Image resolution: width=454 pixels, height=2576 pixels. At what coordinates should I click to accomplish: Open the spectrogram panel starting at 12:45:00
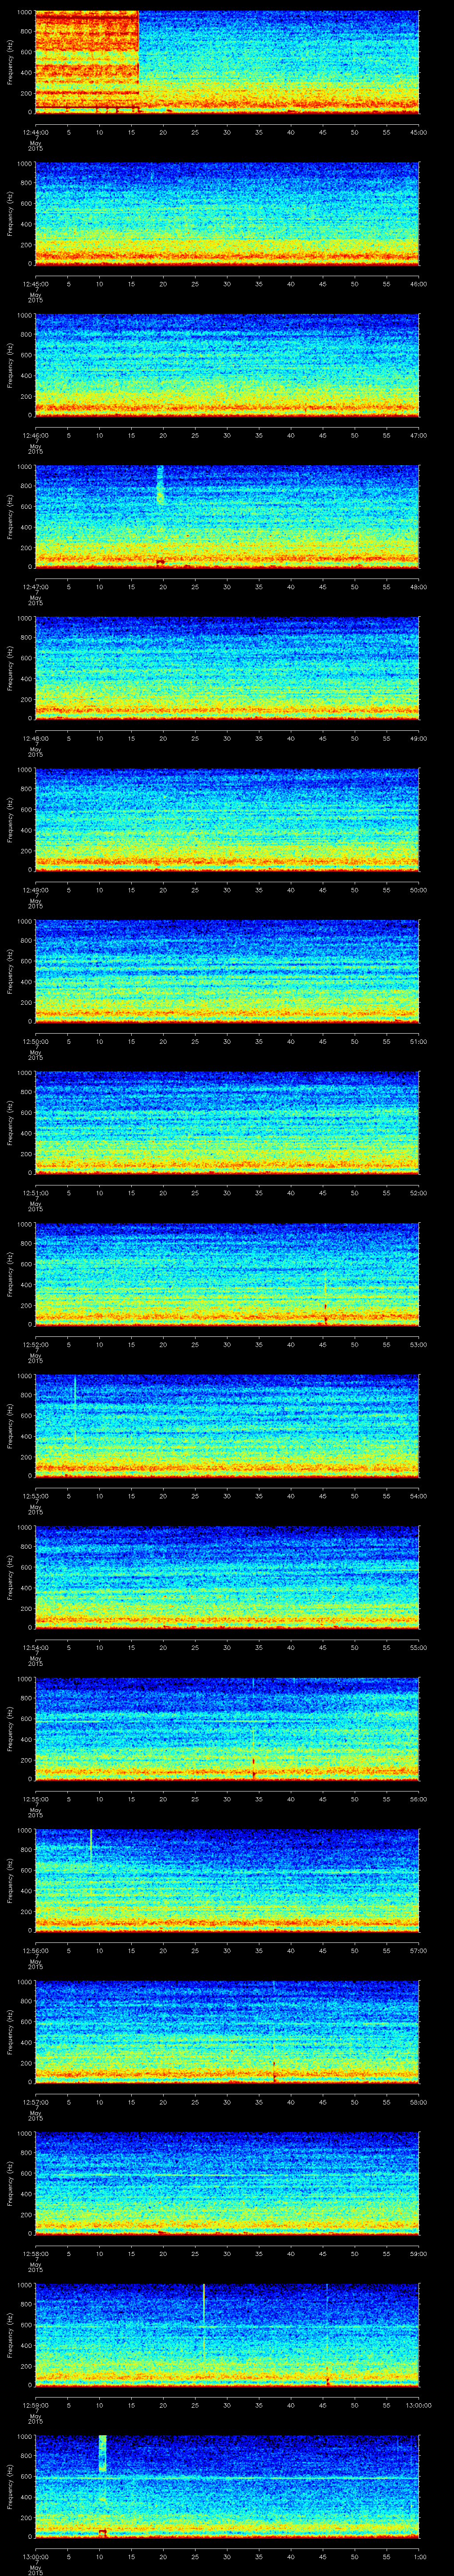pyautogui.click(x=227, y=213)
